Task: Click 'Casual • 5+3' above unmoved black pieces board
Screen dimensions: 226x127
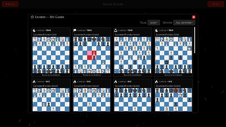Action: point(125,82)
